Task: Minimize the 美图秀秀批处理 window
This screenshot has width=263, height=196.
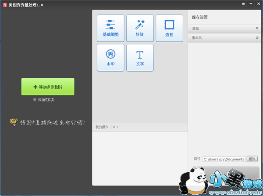Action: click(251, 4)
